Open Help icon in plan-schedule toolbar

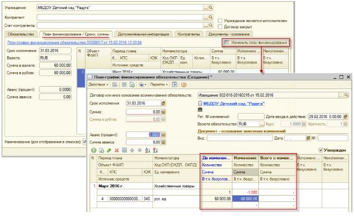coord(184,84)
